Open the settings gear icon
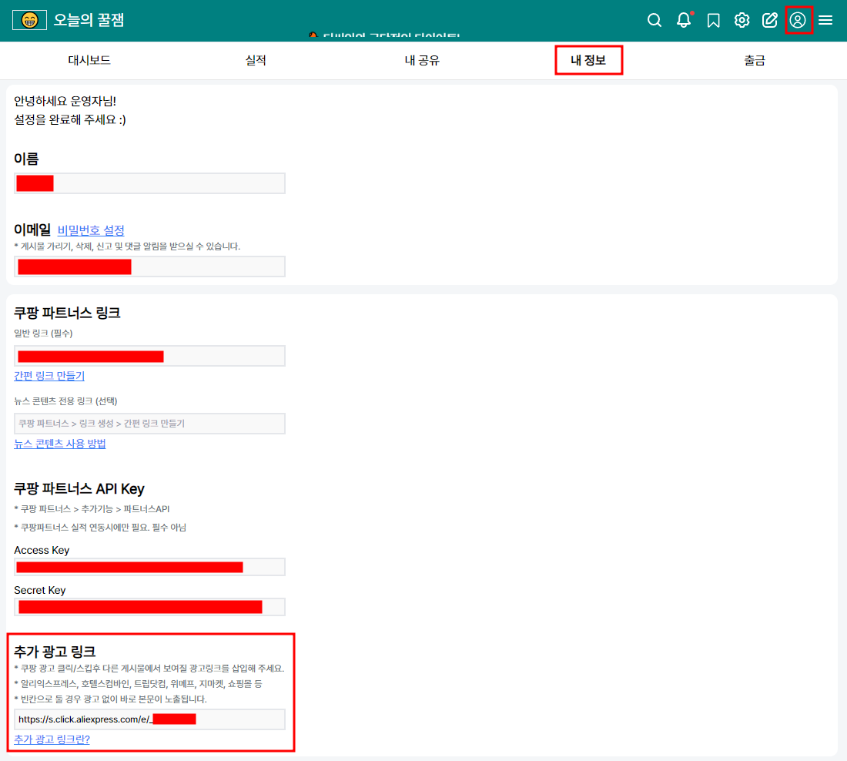 (x=742, y=21)
